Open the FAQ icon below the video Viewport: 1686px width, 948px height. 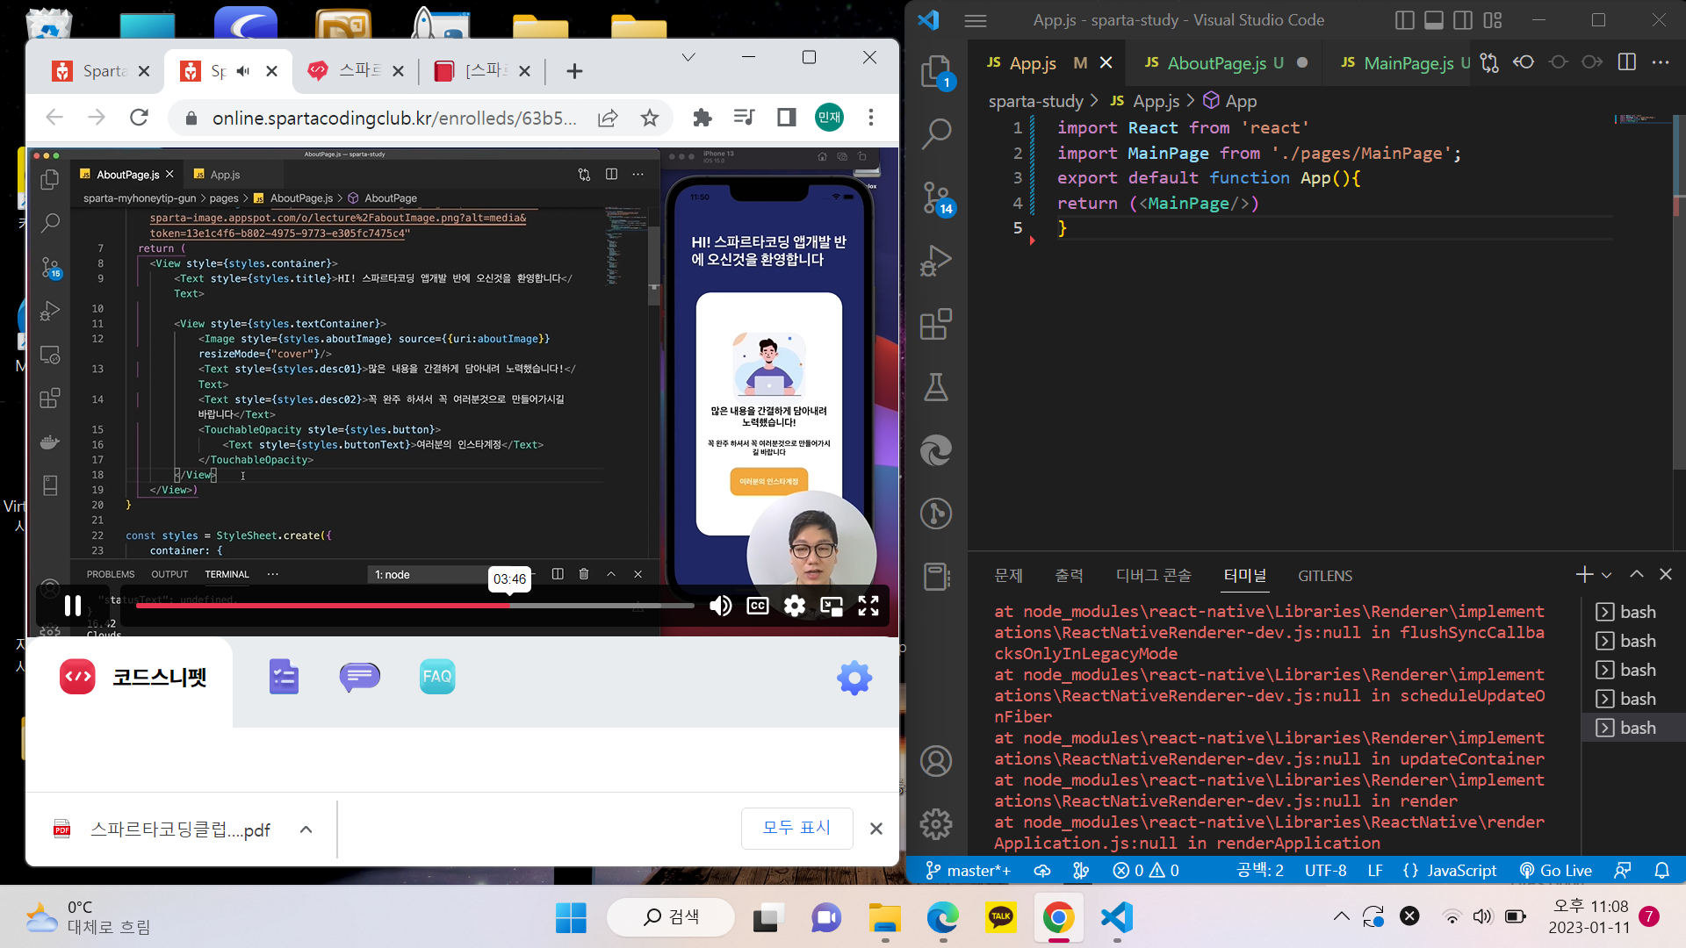click(437, 677)
